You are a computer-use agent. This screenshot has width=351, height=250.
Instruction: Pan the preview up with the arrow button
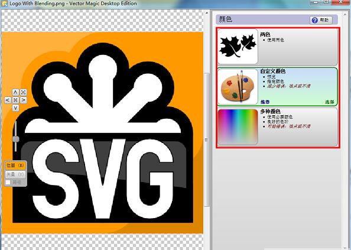15,92
